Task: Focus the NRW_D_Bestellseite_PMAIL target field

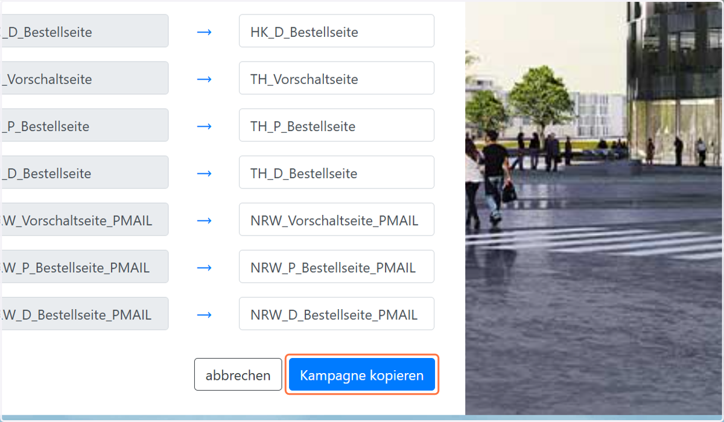Action: tap(337, 314)
